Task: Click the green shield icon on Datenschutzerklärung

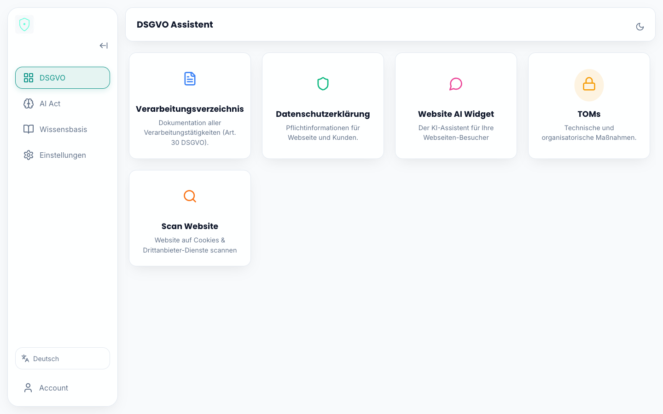Action: 323,84
